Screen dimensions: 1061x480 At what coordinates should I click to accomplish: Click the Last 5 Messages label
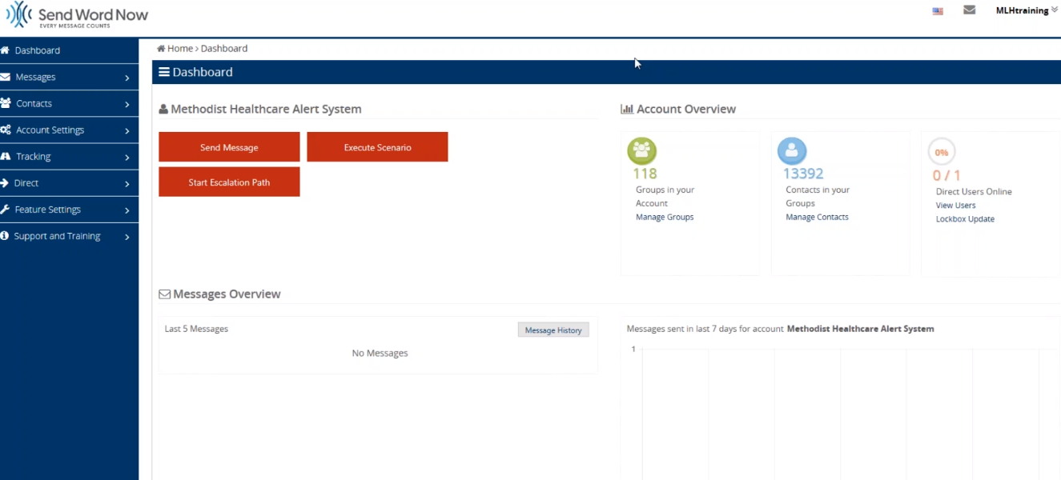(x=196, y=329)
